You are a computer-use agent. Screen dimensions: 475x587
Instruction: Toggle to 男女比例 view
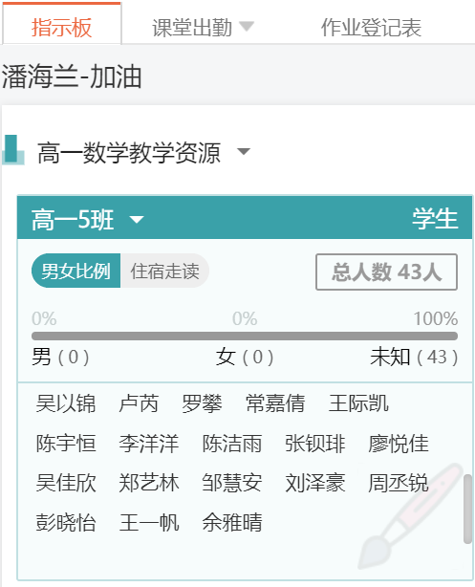point(76,271)
